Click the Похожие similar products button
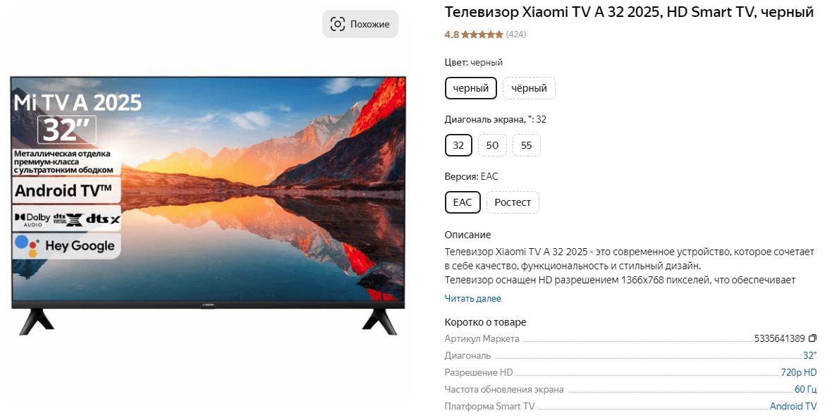832x418 pixels. click(360, 24)
